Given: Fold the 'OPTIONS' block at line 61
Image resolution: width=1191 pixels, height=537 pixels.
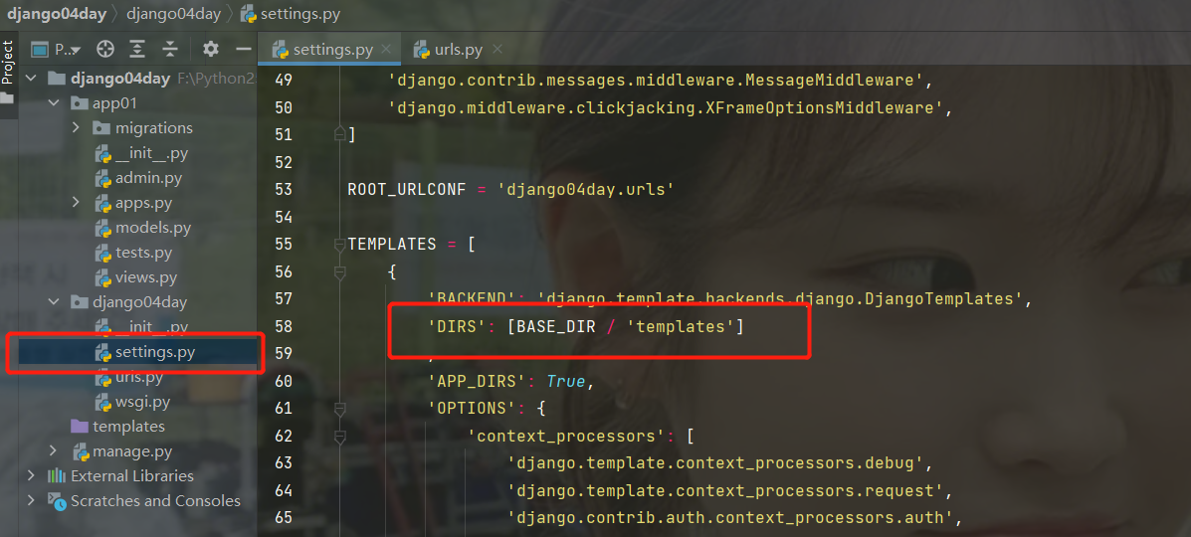Looking at the screenshot, I should (x=339, y=409).
